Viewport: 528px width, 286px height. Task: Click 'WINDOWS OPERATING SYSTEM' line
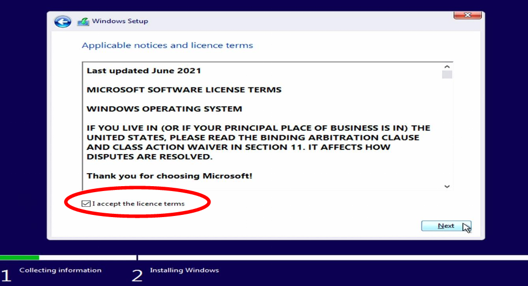coord(164,109)
